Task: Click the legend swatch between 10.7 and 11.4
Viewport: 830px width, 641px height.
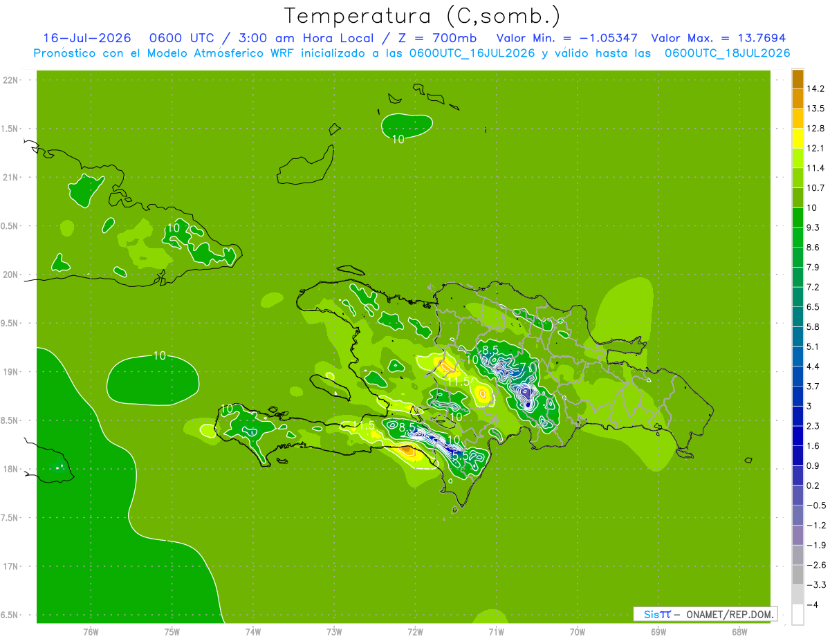Action: click(x=797, y=178)
